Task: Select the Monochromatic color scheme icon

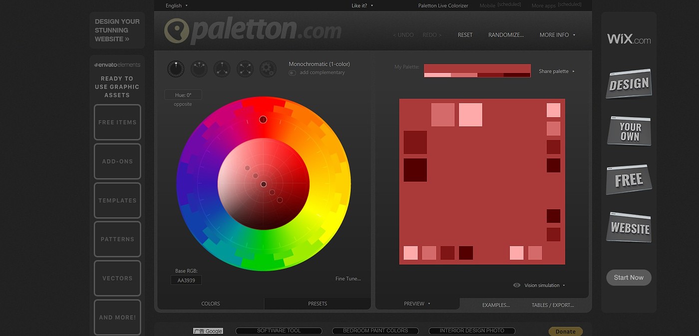Action: (x=176, y=69)
